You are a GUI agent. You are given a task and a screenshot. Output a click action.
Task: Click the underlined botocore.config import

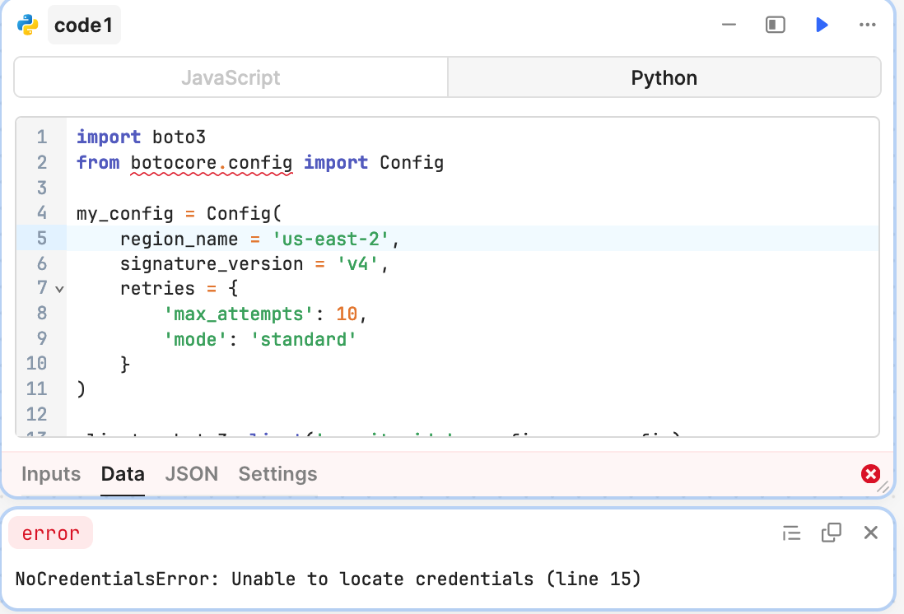[212, 163]
